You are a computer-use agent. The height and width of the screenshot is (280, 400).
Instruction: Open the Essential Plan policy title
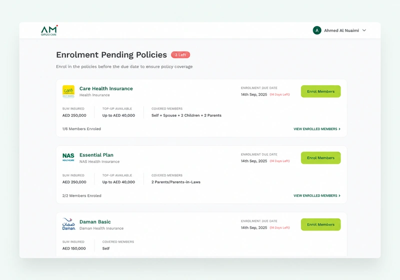pyautogui.click(x=96, y=155)
